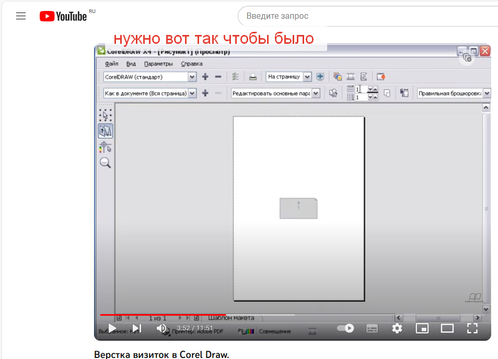Open the Файл menu
The height and width of the screenshot is (359, 498).
pyautogui.click(x=111, y=64)
